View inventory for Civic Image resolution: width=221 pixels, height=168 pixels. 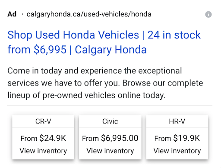pyautogui.click(x=110, y=151)
